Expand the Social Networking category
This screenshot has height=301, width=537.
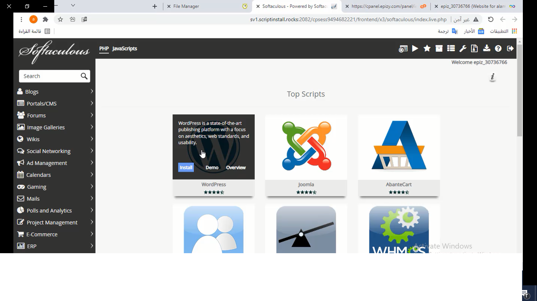pos(55,151)
